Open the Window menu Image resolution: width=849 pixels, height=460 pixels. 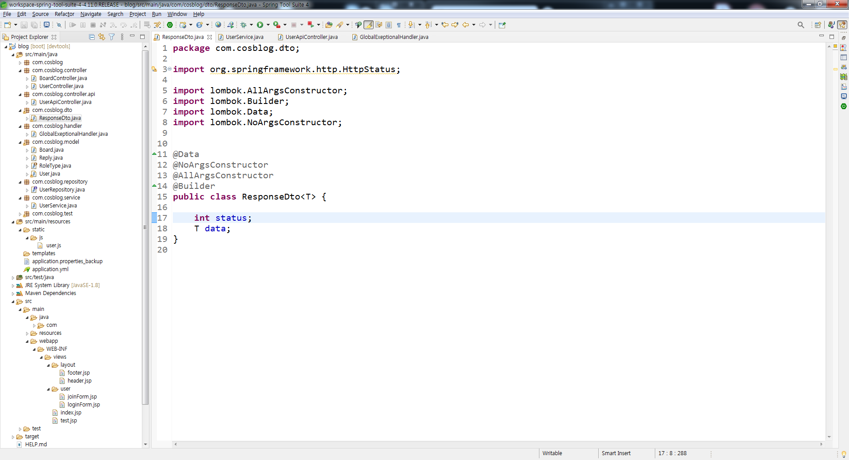tap(177, 14)
